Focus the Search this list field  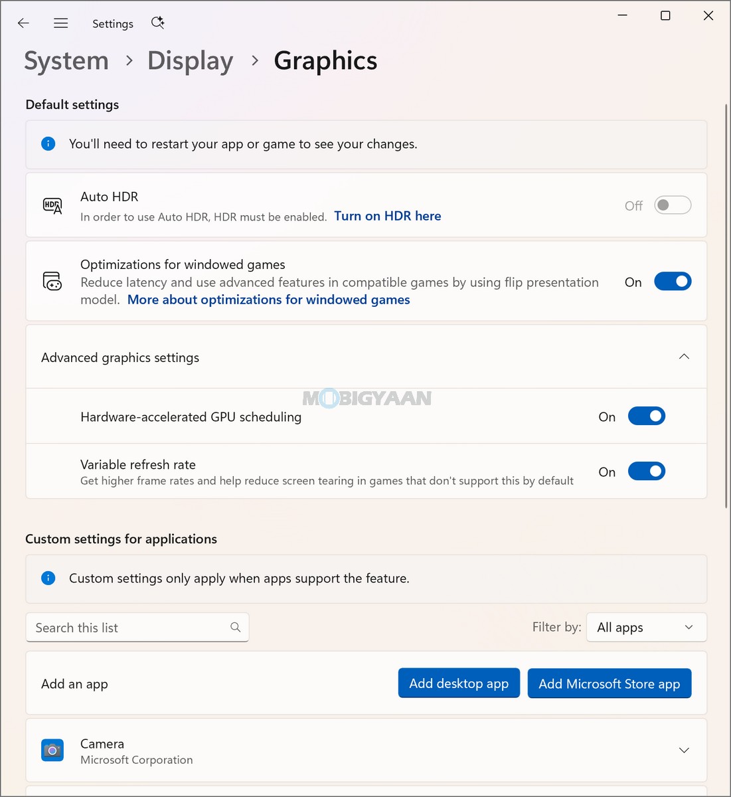coord(137,627)
